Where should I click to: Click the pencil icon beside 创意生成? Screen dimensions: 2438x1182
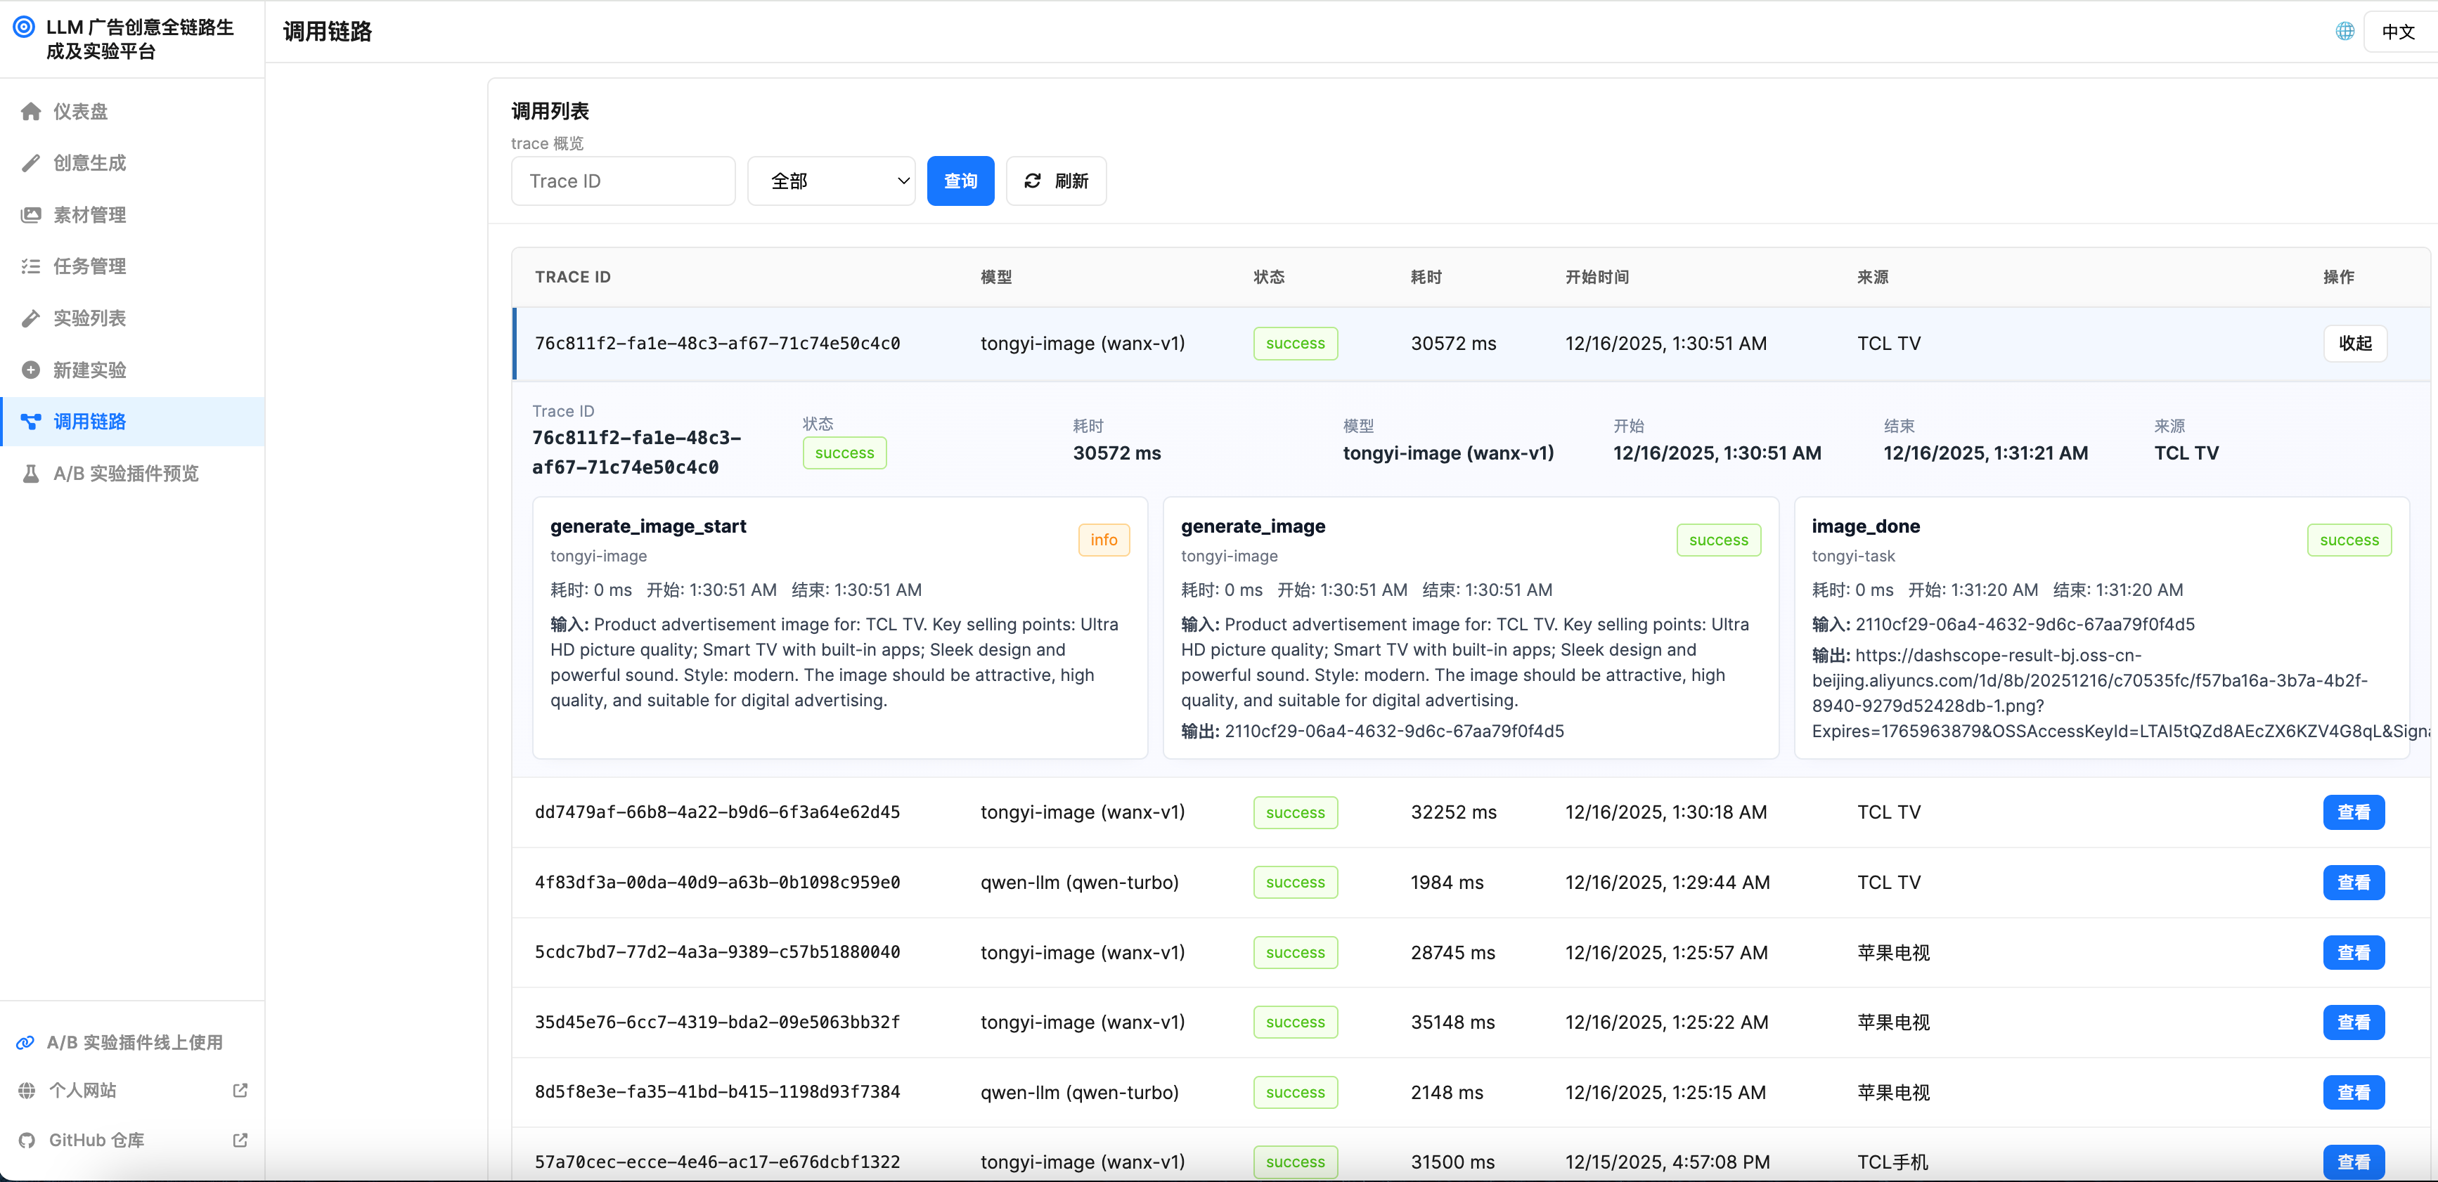point(31,163)
